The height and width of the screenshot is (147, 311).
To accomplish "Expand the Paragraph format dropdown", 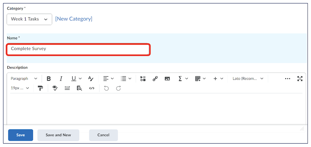I will [24, 79].
